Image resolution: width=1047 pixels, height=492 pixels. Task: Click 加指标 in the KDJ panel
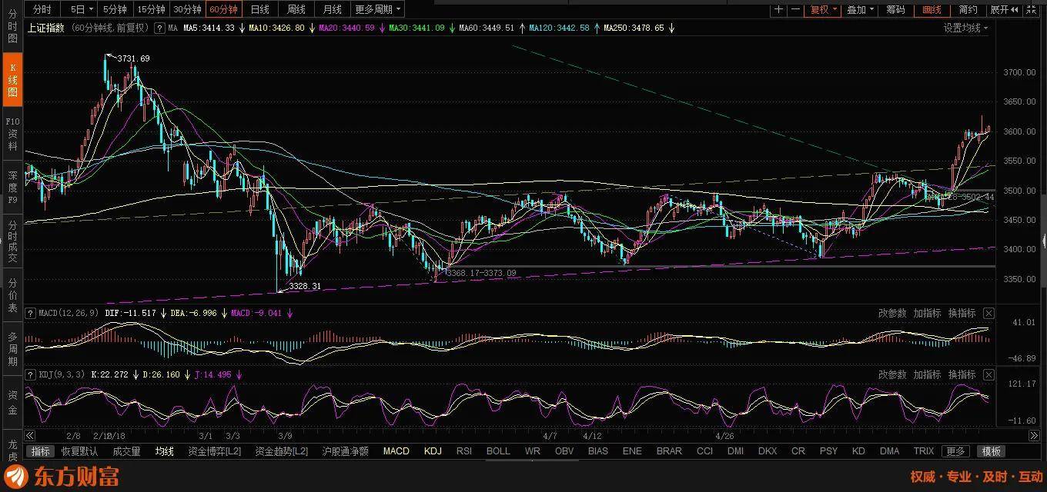(928, 374)
